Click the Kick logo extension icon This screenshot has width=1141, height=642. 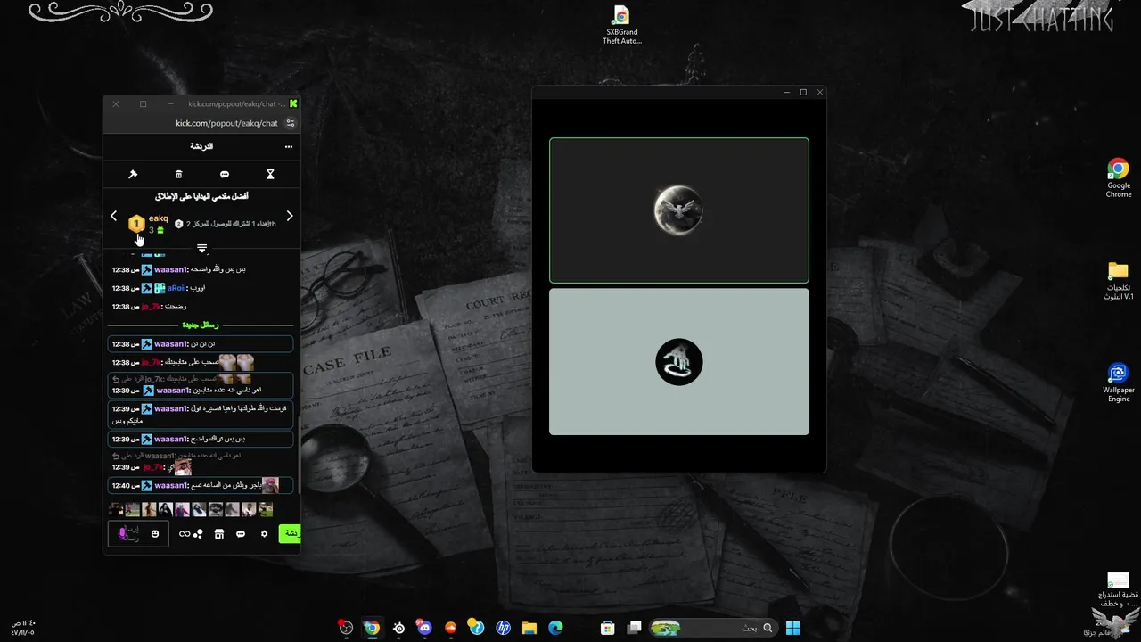click(293, 104)
